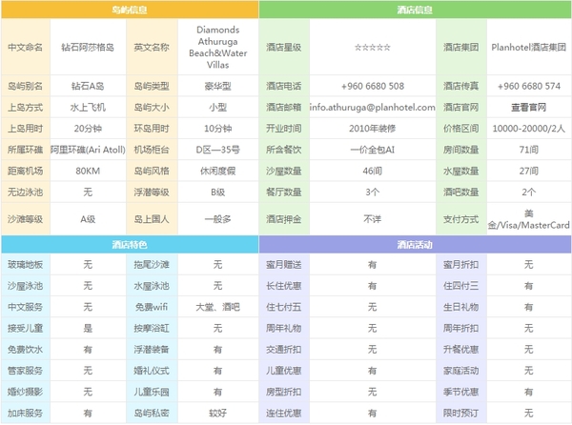
Task: Click the 20分钟 travel time value
Action: (88, 129)
